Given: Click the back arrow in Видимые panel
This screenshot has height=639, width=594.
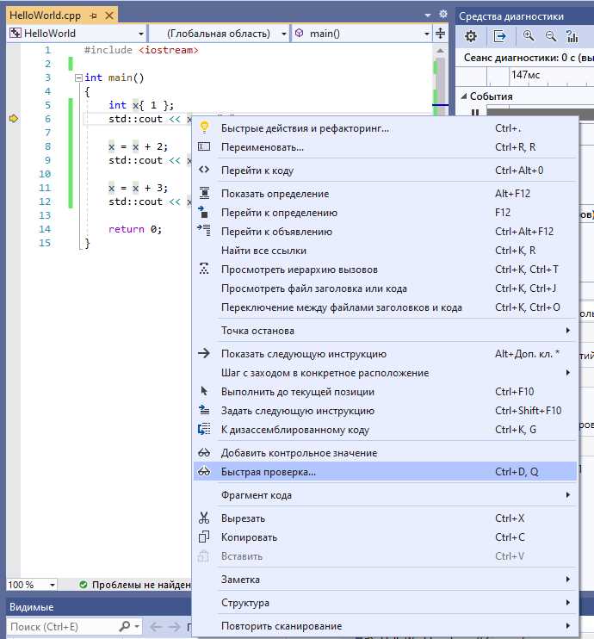Looking at the screenshot, I should (155, 626).
